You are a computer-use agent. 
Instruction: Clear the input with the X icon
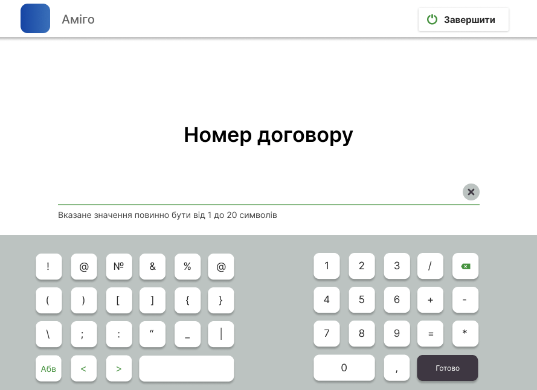pyautogui.click(x=471, y=192)
